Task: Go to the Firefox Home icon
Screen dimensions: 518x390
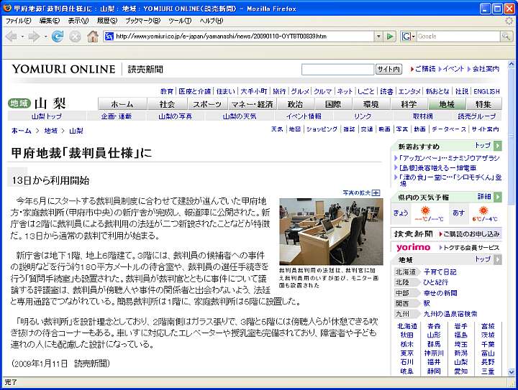Action: pos(93,36)
